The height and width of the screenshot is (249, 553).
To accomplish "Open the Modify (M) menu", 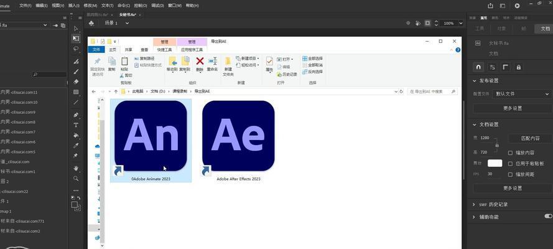I will [x=90, y=6].
